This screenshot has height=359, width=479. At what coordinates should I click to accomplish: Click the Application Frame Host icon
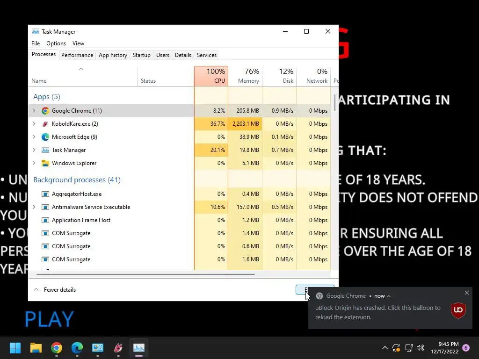click(45, 221)
